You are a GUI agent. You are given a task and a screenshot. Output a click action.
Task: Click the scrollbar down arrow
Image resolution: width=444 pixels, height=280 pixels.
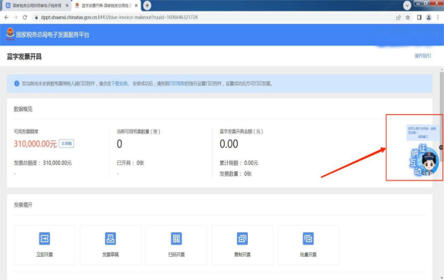pyautogui.click(x=442, y=278)
